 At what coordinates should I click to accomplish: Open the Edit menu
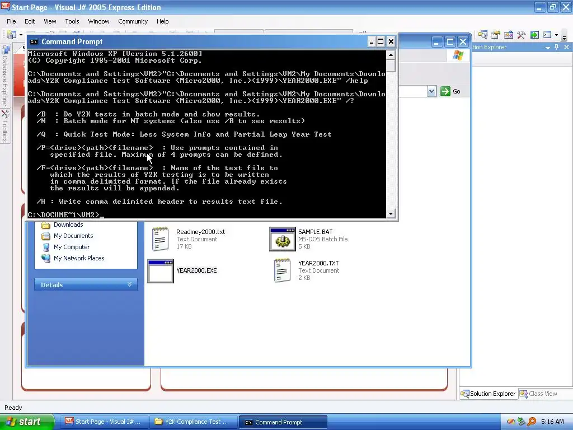pos(30,21)
